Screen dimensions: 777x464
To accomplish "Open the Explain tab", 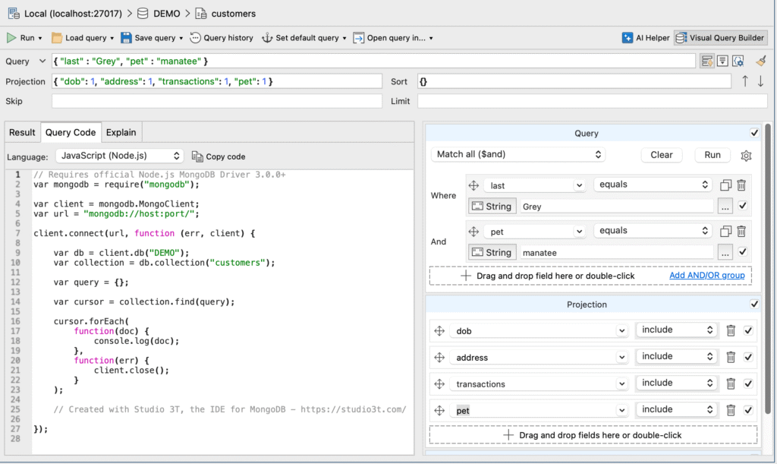I will 121,132.
